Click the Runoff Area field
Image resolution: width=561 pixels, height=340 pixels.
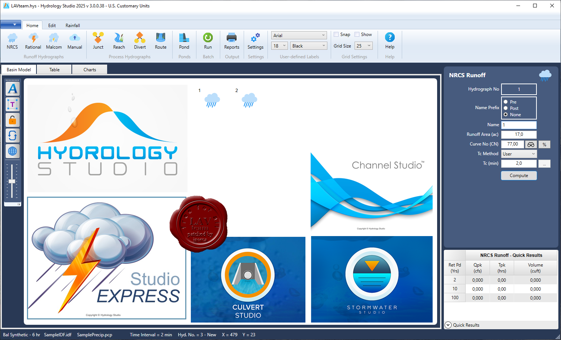click(519, 134)
